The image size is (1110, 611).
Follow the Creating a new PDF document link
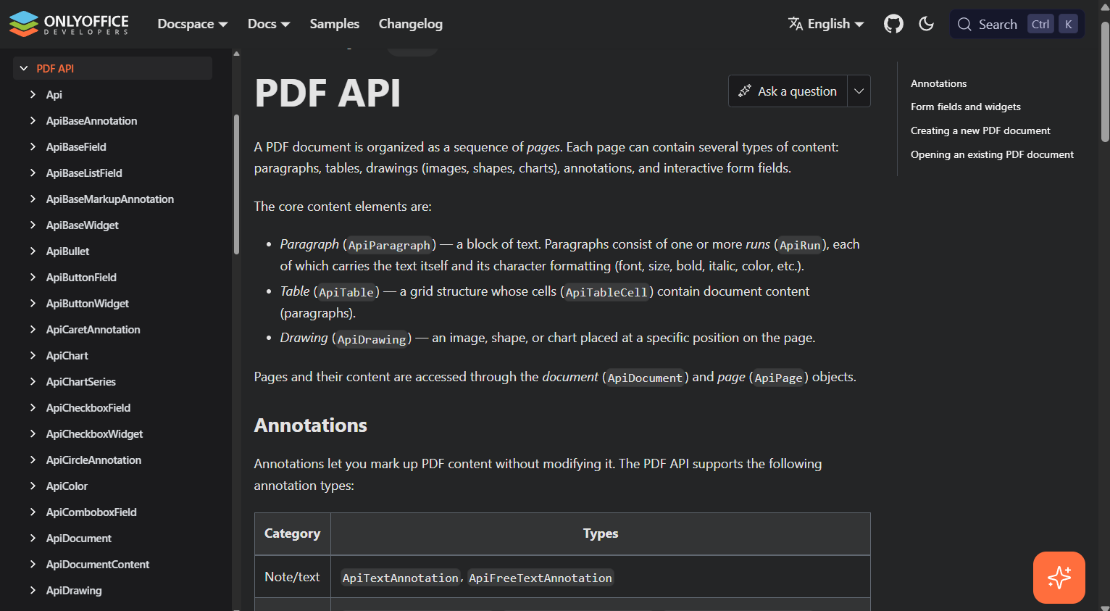pyautogui.click(x=980, y=130)
